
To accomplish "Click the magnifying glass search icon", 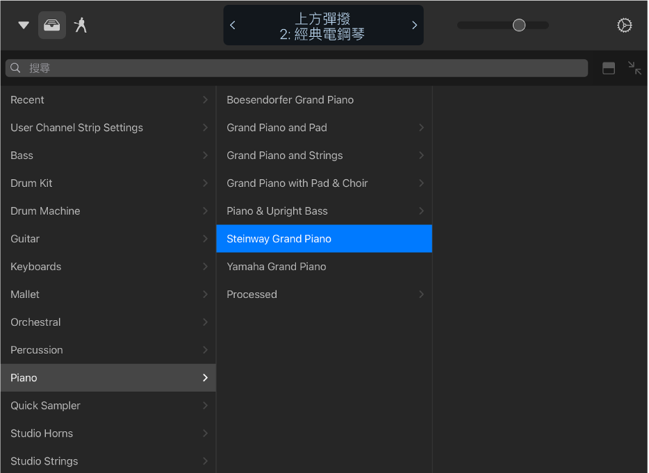I will click(x=15, y=68).
